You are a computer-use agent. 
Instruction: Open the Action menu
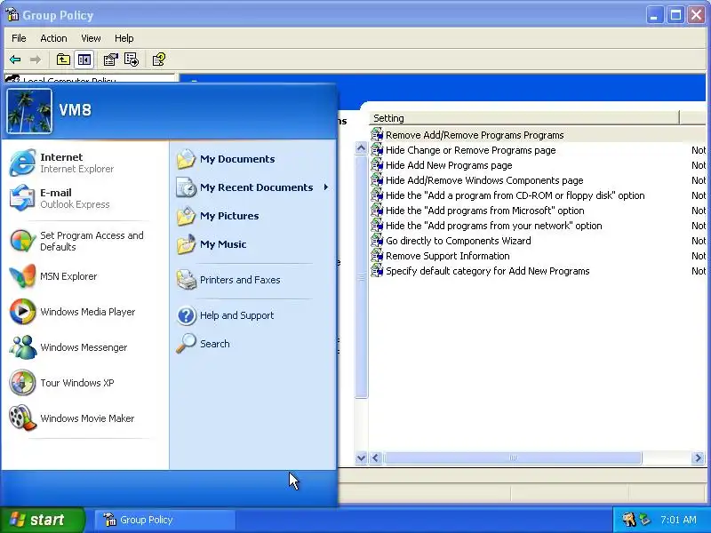[x=53, y=38]
